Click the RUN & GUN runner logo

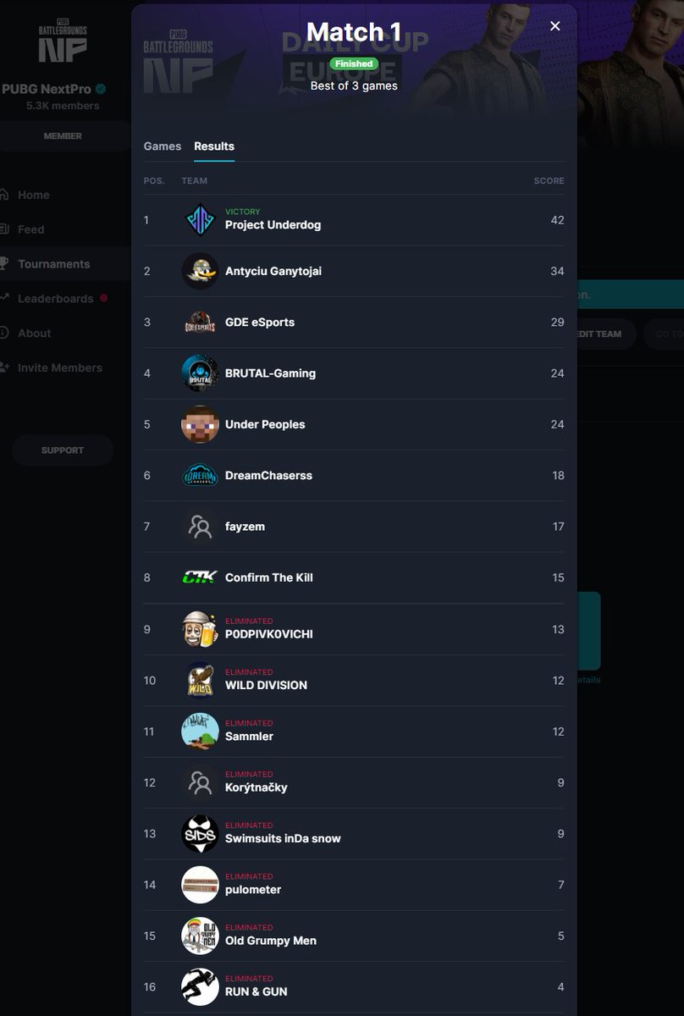[x=200, y=986]
